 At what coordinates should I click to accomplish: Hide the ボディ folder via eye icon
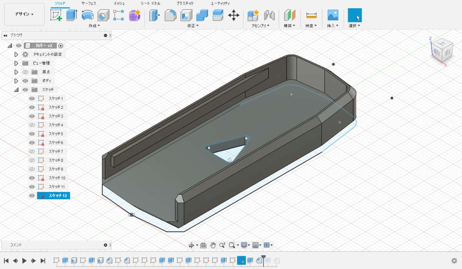25,81
